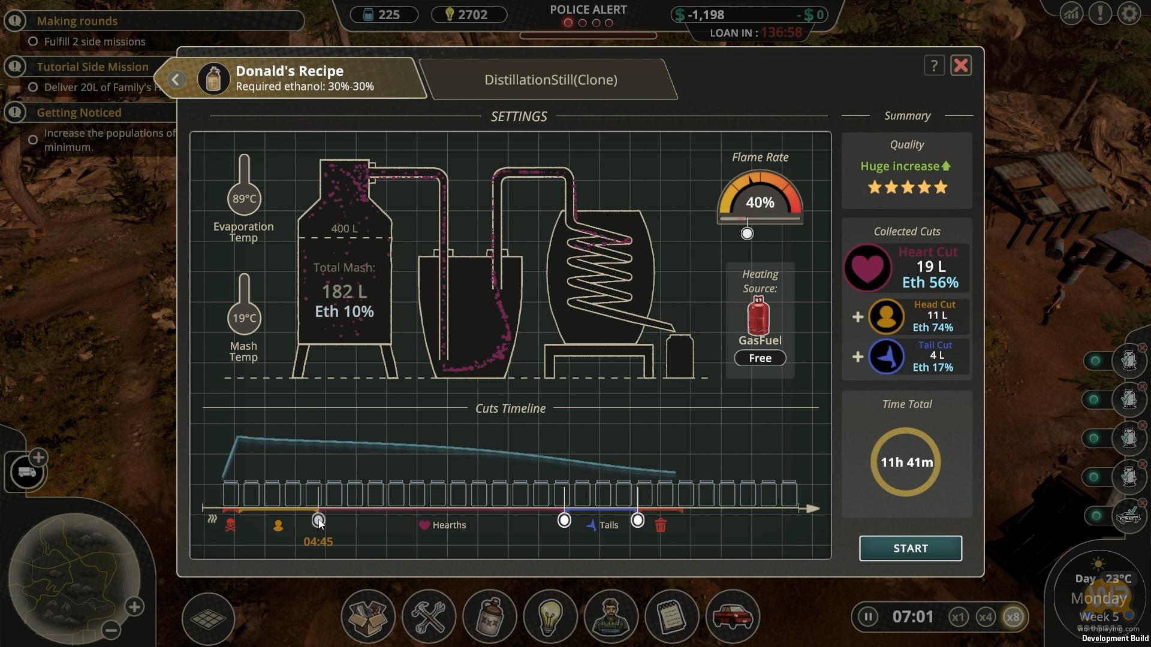Screen dimensions: 1151x647
Task: Open the lightbulb research icon in bottom bar
Action: (x=550, y=617)
